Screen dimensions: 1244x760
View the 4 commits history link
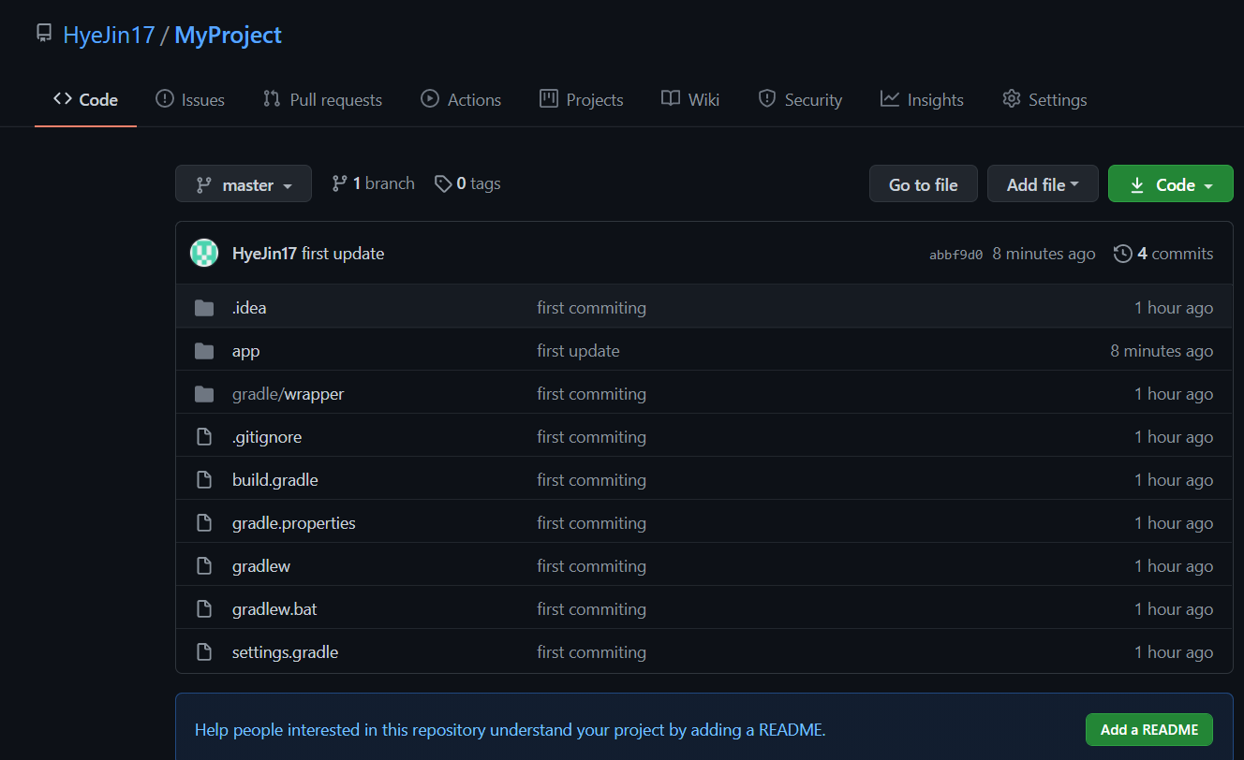1163,254
